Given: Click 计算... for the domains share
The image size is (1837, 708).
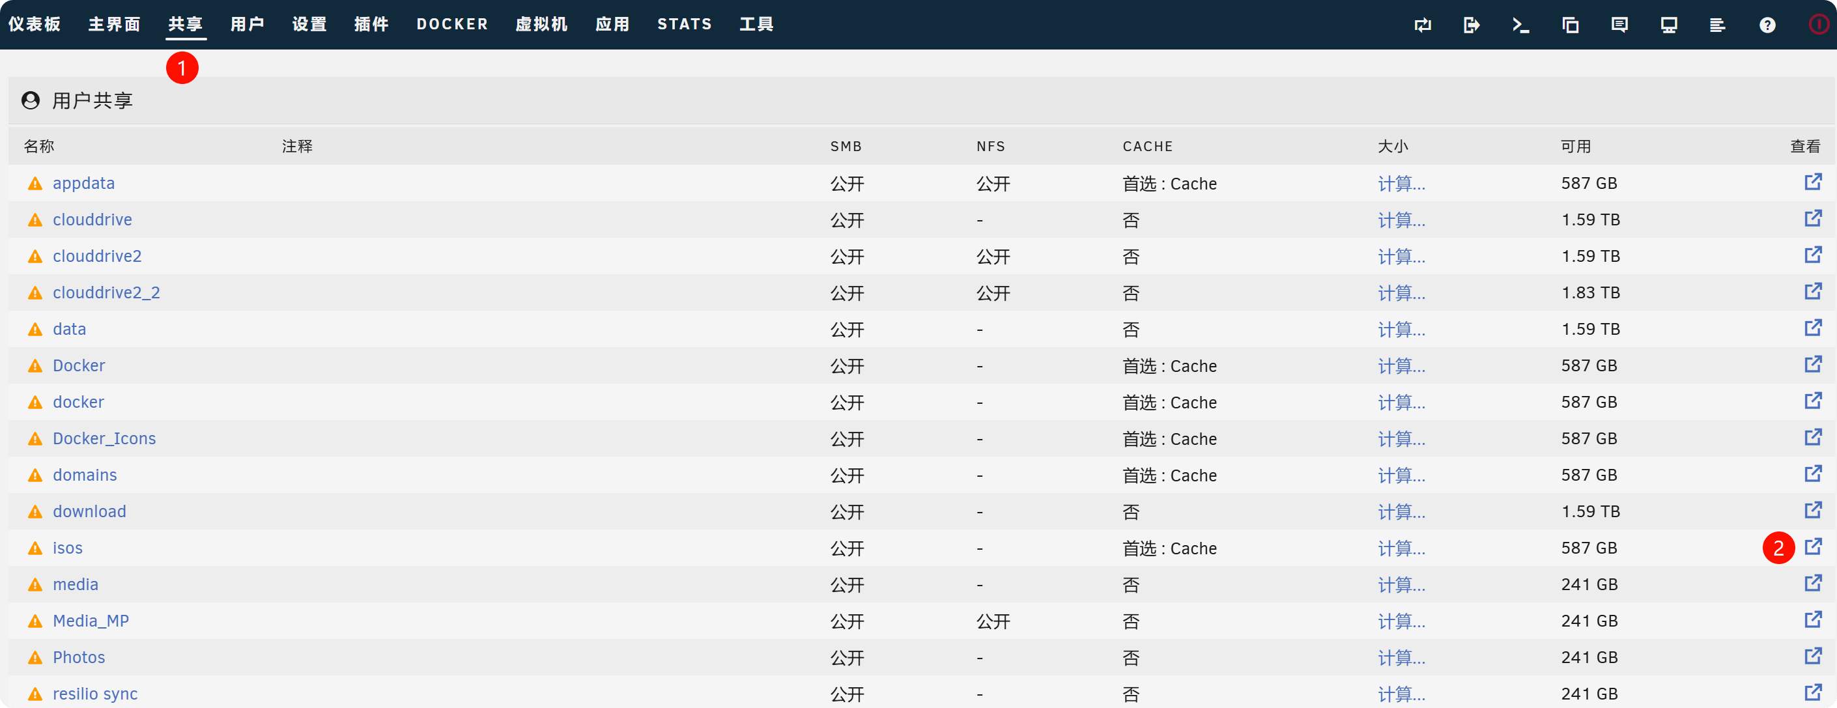Looking at the screenshot, I should [x=1401, y=475].
